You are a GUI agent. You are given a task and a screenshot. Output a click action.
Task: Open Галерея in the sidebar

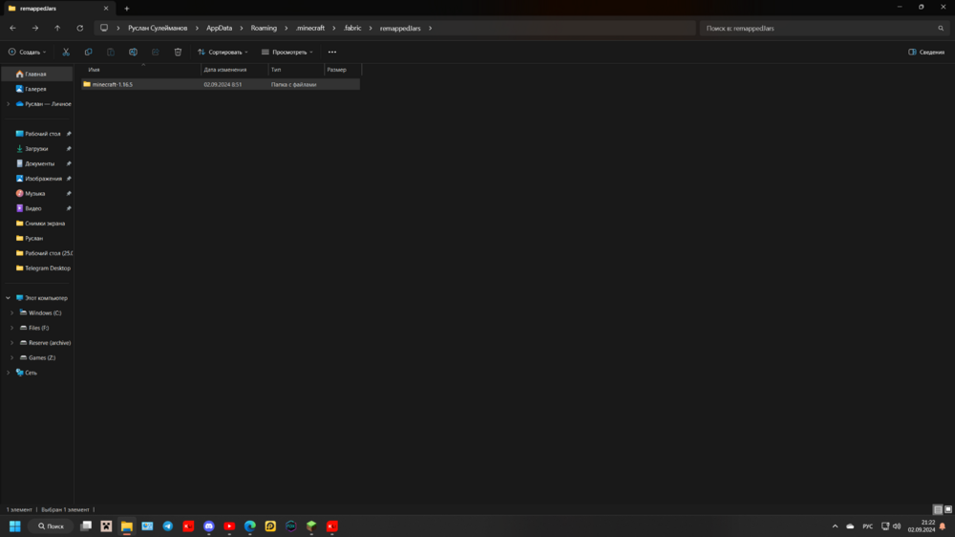tap(37, 89)
